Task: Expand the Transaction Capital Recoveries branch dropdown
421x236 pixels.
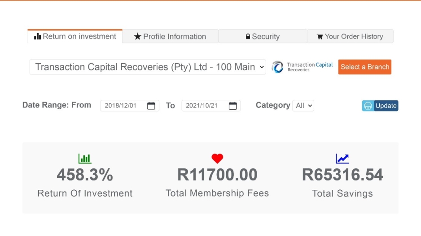Action: 148,67
